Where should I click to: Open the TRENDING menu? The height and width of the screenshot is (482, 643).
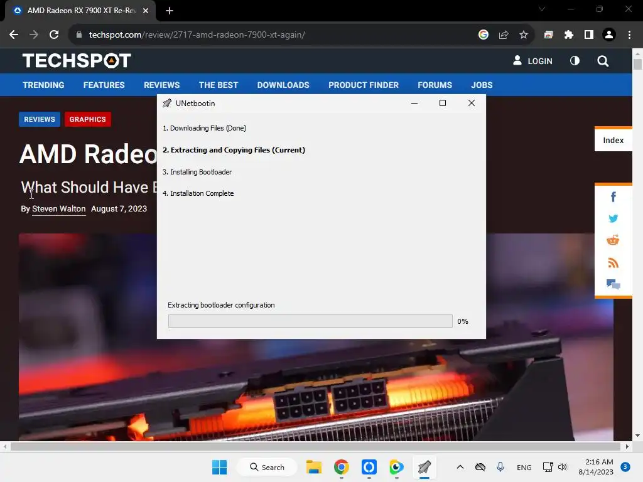43,85
